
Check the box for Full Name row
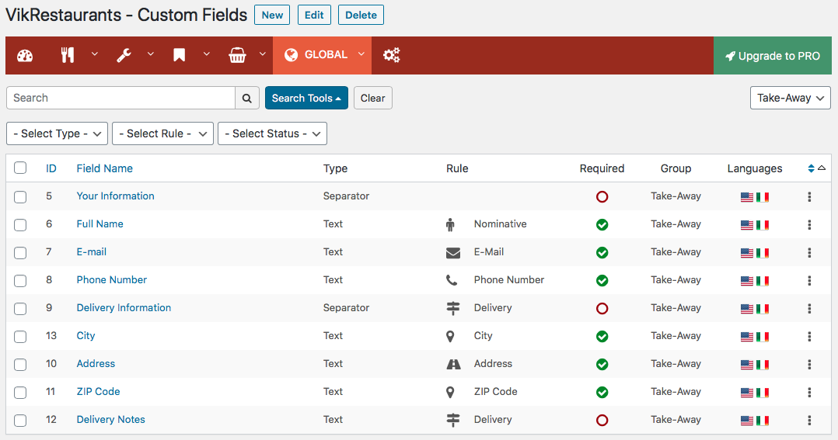click(x=20, y=224)
